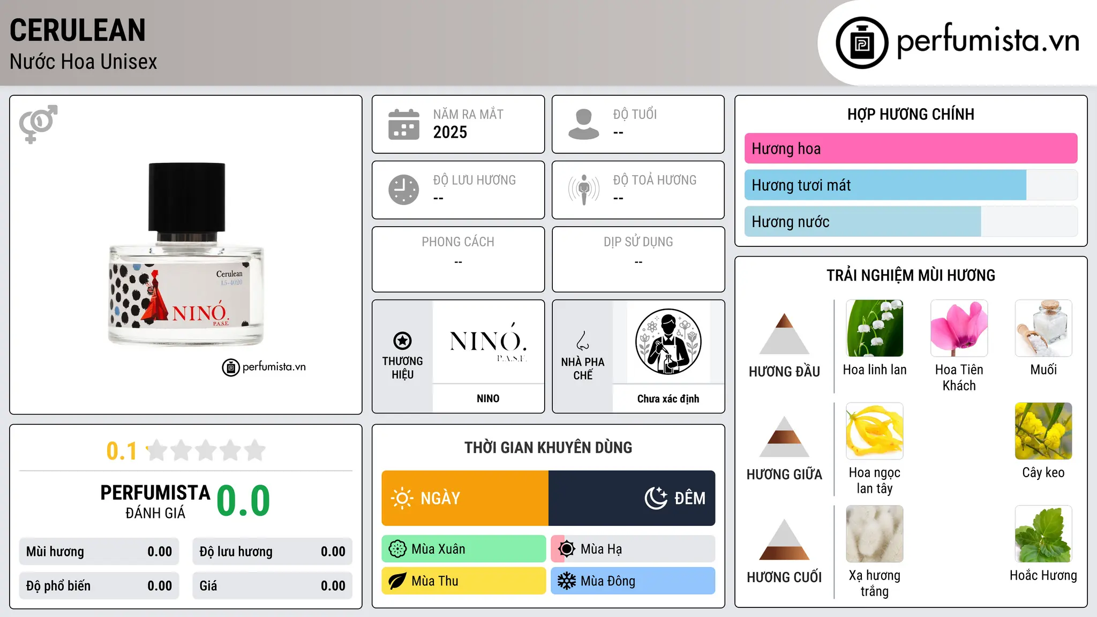Click the HỢP HƯƠNG CHÍNH heading
This screenshot has width=1097, height=617.
(x=911, y=114)
